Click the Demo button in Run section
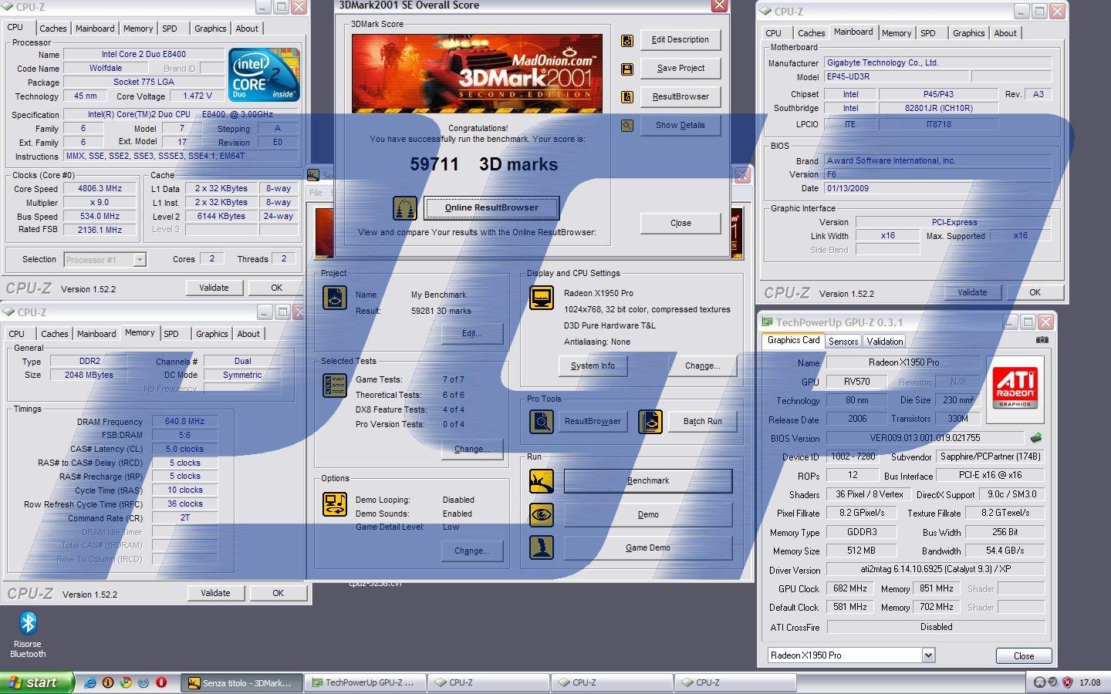The height and width of the screenshot is (694, 1111). click(648, 514)
